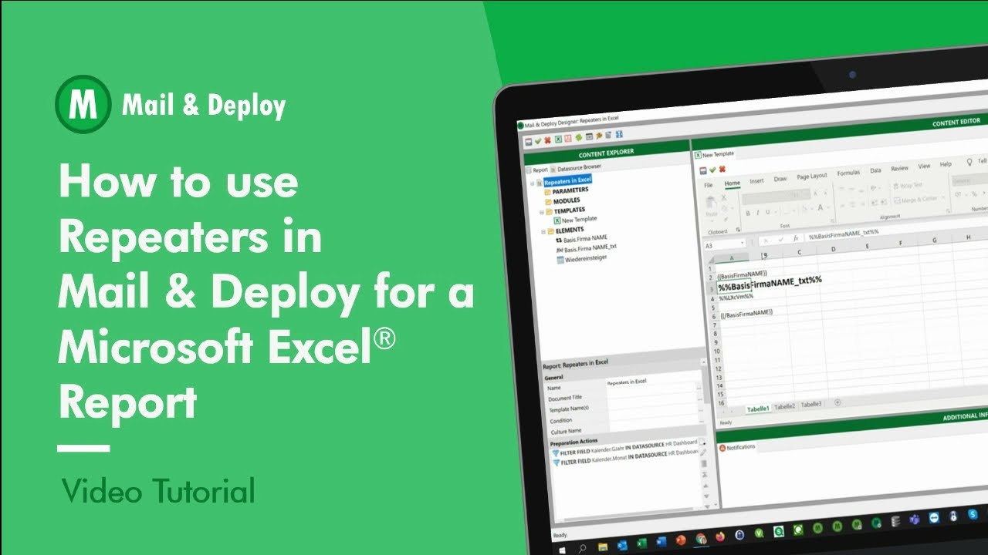Toggle Underline formatting in the ribbon
Screen dimensions: 988x555
[768, 212]
